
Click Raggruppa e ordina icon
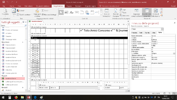point(37,13)
